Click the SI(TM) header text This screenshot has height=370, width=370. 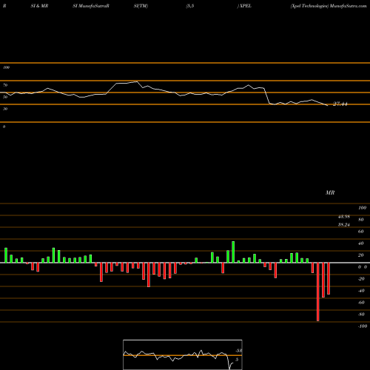click(141, 6)
